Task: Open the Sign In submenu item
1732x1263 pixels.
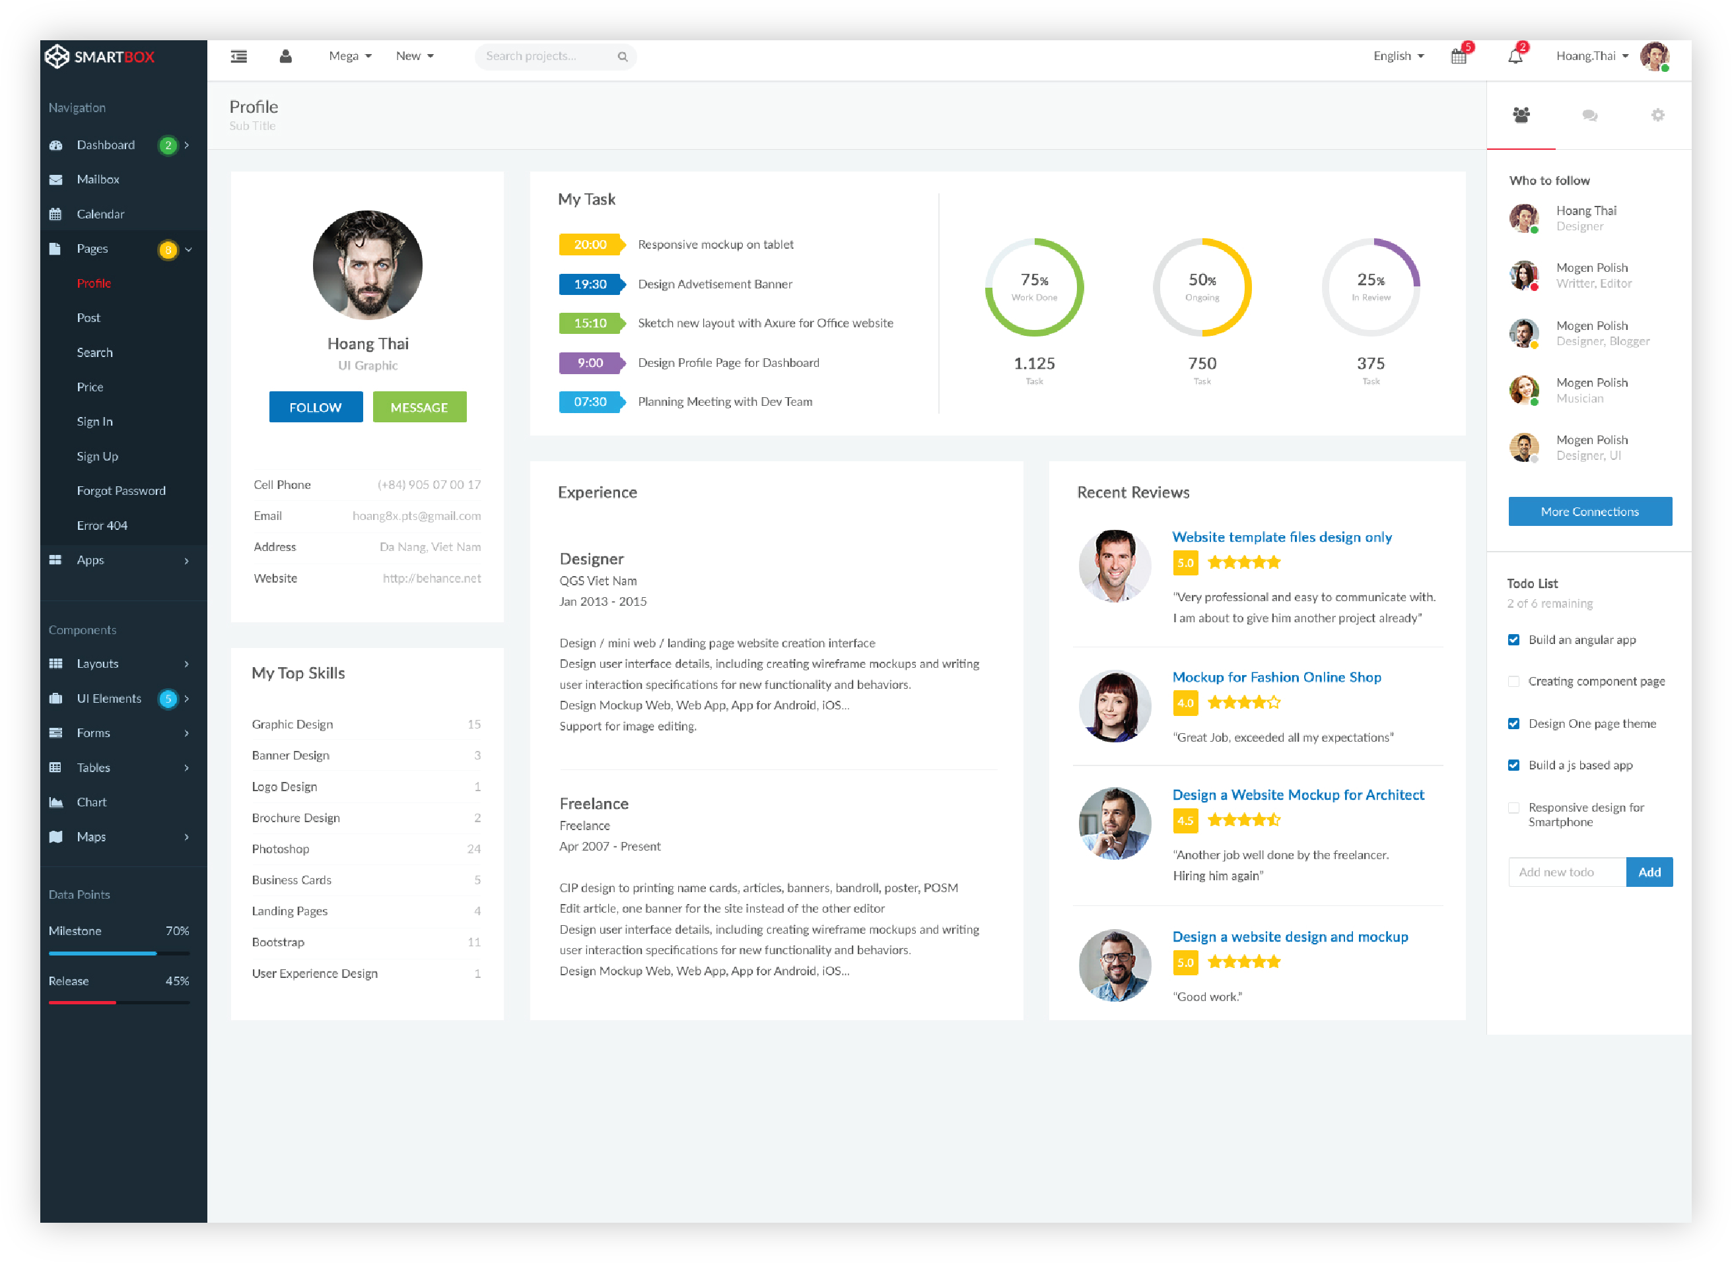Action: point(95,421)
